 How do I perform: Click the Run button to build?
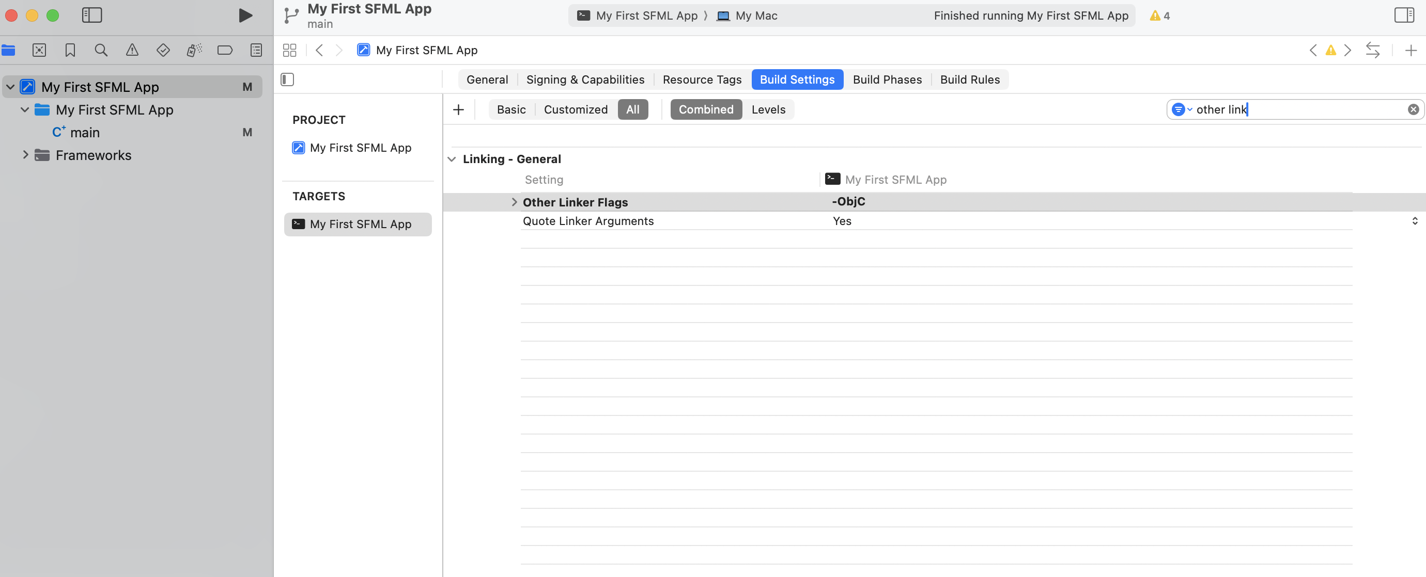[x=245, y=15]
